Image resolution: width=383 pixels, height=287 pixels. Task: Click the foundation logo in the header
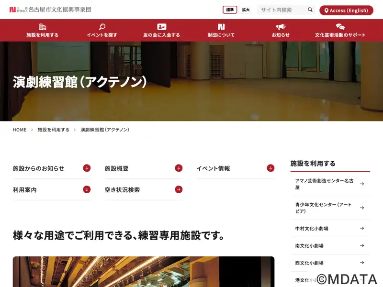[x=50, y=10]
